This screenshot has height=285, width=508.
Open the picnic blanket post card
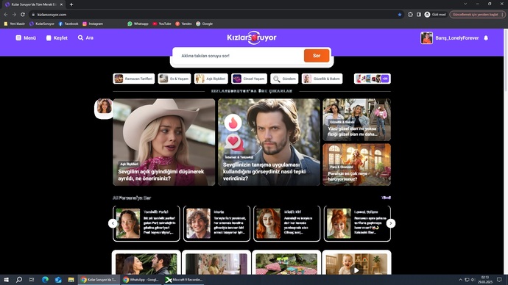tap(286, 263)
